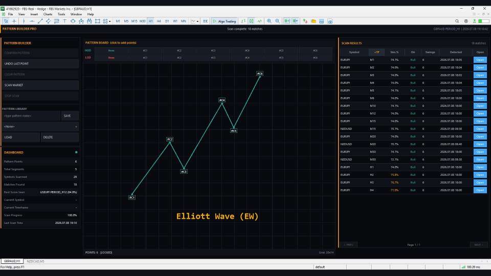The image size is (491, 276).
Task: Select the rectangle shape tool
Action: pyautogui.click(x=97, y=21)
